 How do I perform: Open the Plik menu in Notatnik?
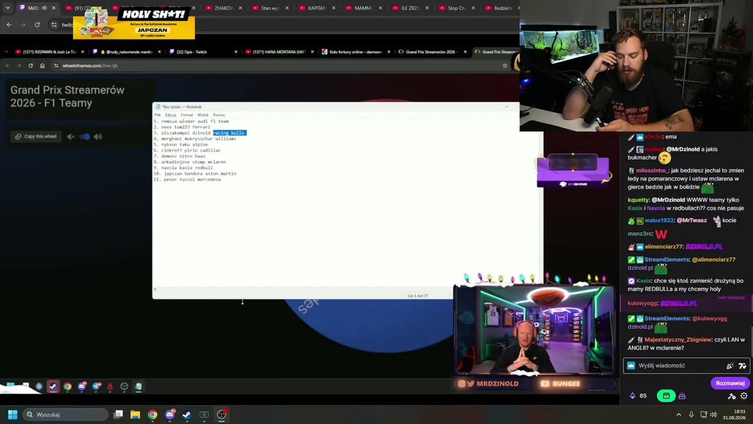[157, 115]
